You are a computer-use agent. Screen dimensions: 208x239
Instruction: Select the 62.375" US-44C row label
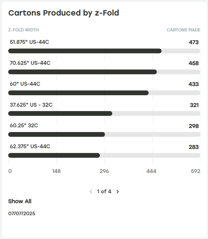(30, 146)
